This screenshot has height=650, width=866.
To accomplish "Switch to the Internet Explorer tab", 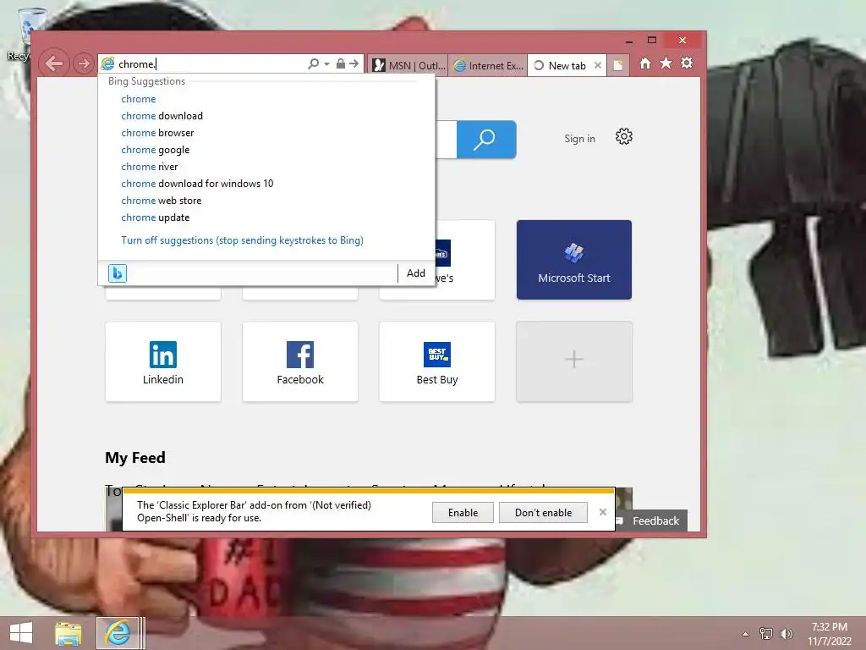I will 488,65.
